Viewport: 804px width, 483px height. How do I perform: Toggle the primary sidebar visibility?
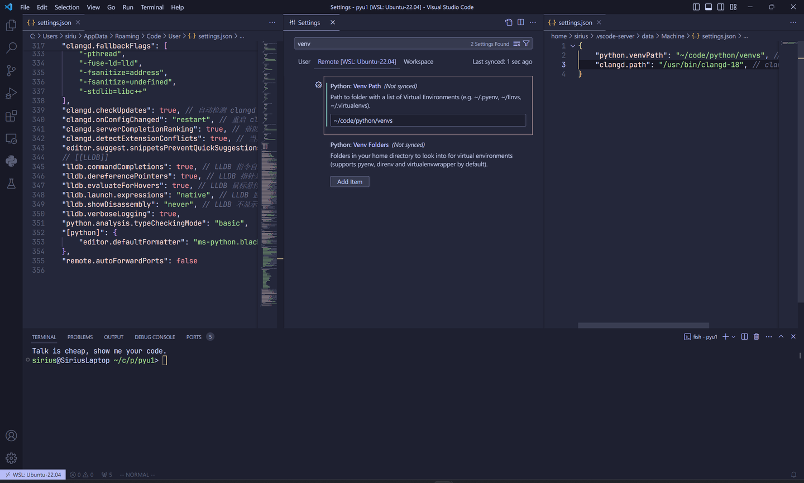click(696, 7)
